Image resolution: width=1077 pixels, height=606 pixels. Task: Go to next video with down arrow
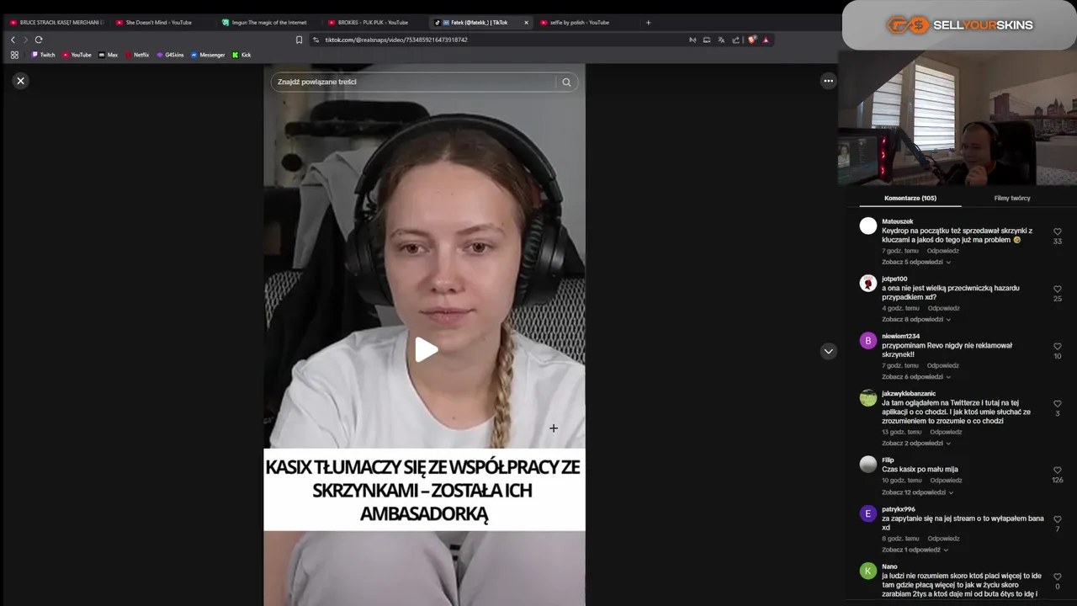pos(829,351)
